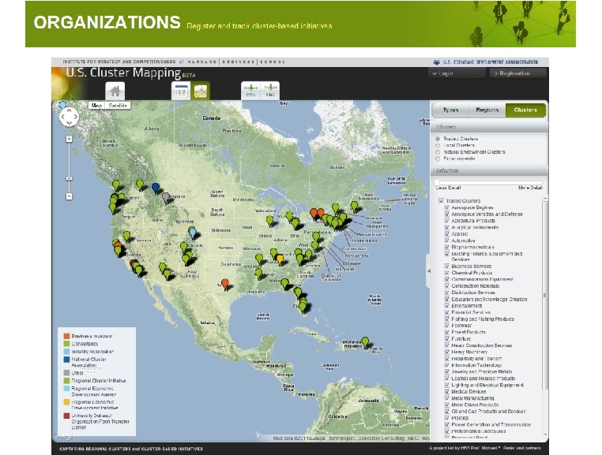Zoom out with the minus button
This screenshot has width=602, height=455.
point(69,196)
